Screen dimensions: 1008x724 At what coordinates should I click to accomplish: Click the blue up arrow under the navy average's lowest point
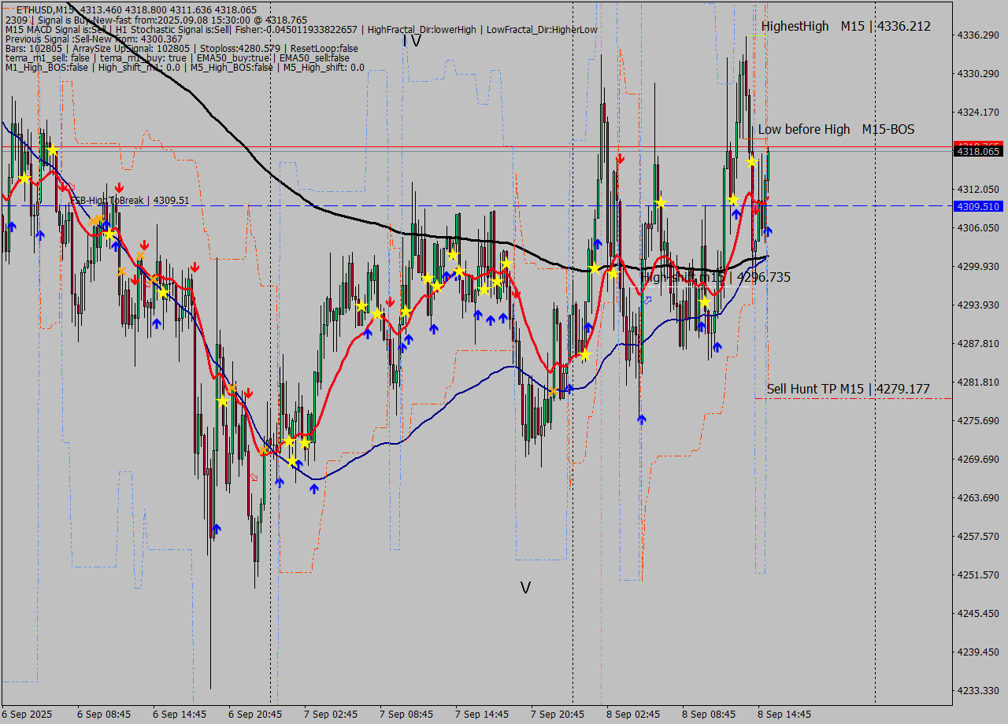coord(314,489)
